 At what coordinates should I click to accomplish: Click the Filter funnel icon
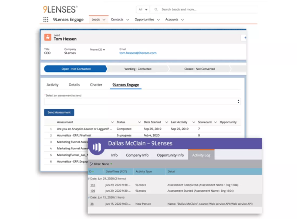pos(92,164)
